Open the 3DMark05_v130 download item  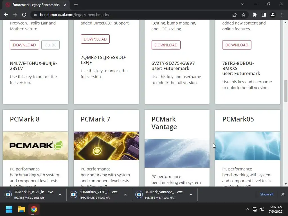(98, 195)
